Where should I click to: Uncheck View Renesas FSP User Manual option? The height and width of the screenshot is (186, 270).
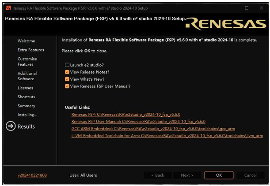click(x=67, y=86)
